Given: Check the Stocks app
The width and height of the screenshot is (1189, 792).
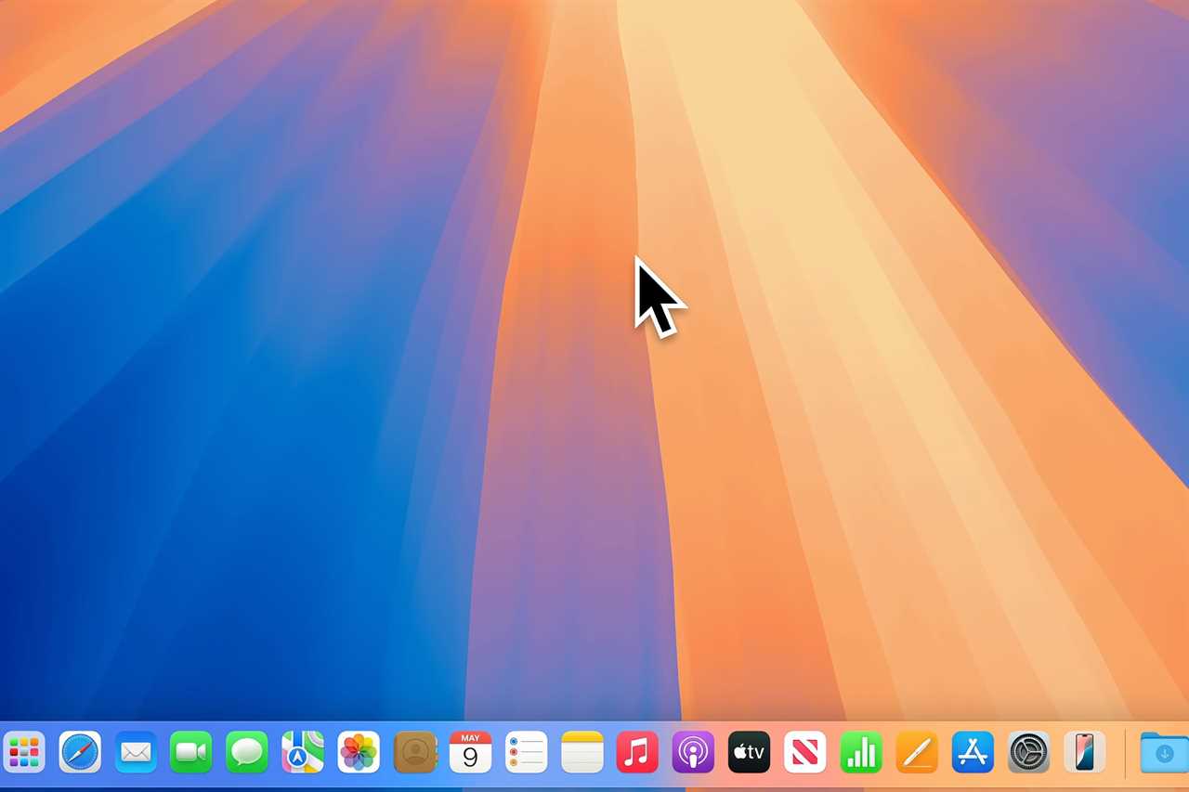Looking at the screenshot, I should click(x=860, y=752).
